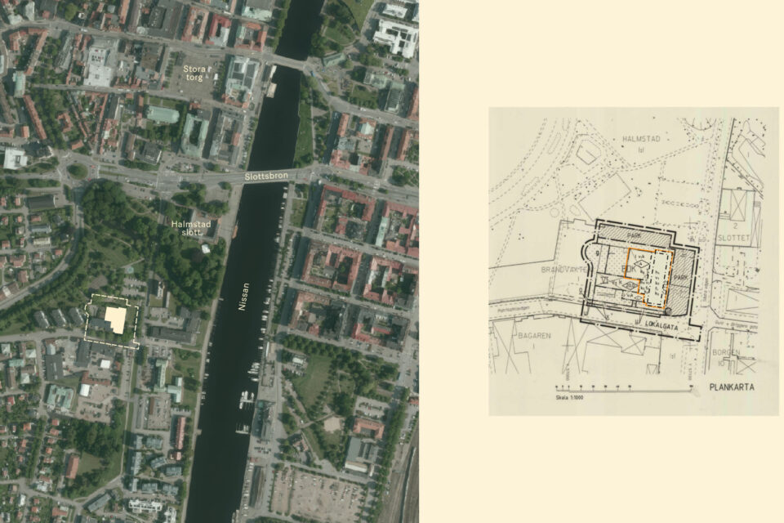Click the 'BAGAREN' label on plan

pos(534,335)
